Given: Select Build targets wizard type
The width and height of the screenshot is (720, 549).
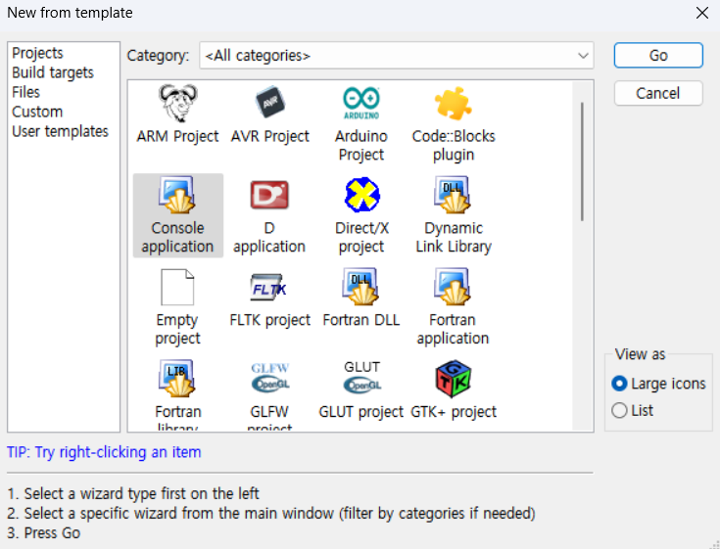Looking at the screenshot, I should coord(53,72).
